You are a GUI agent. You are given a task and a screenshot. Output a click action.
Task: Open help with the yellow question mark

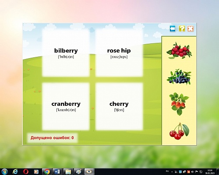click(x=182, y=28)
